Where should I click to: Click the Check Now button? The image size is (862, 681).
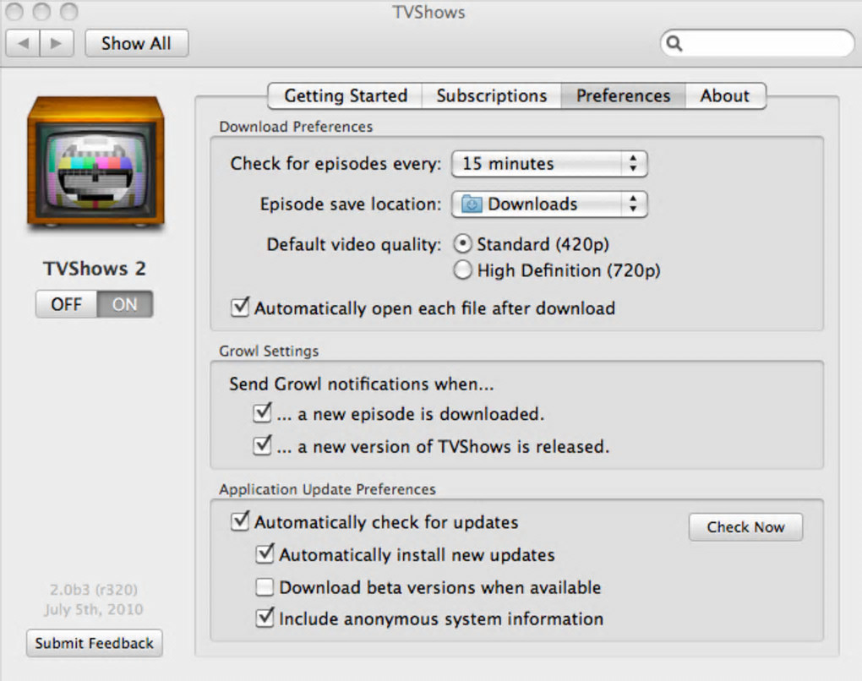coord(745,527)
